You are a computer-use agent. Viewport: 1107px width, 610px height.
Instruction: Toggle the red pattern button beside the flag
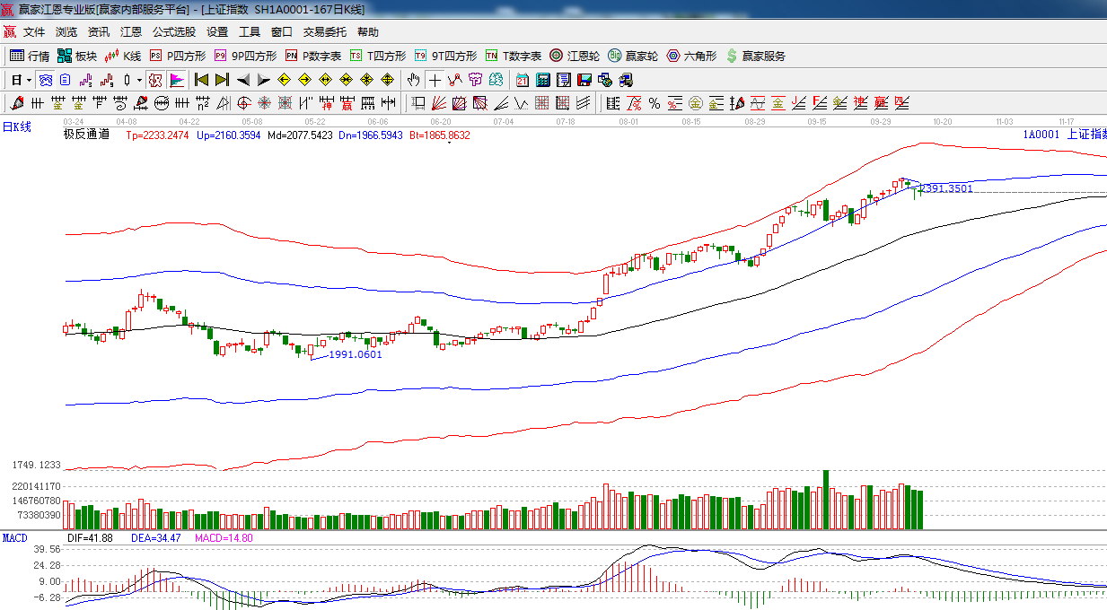click(x=155, y=80)
